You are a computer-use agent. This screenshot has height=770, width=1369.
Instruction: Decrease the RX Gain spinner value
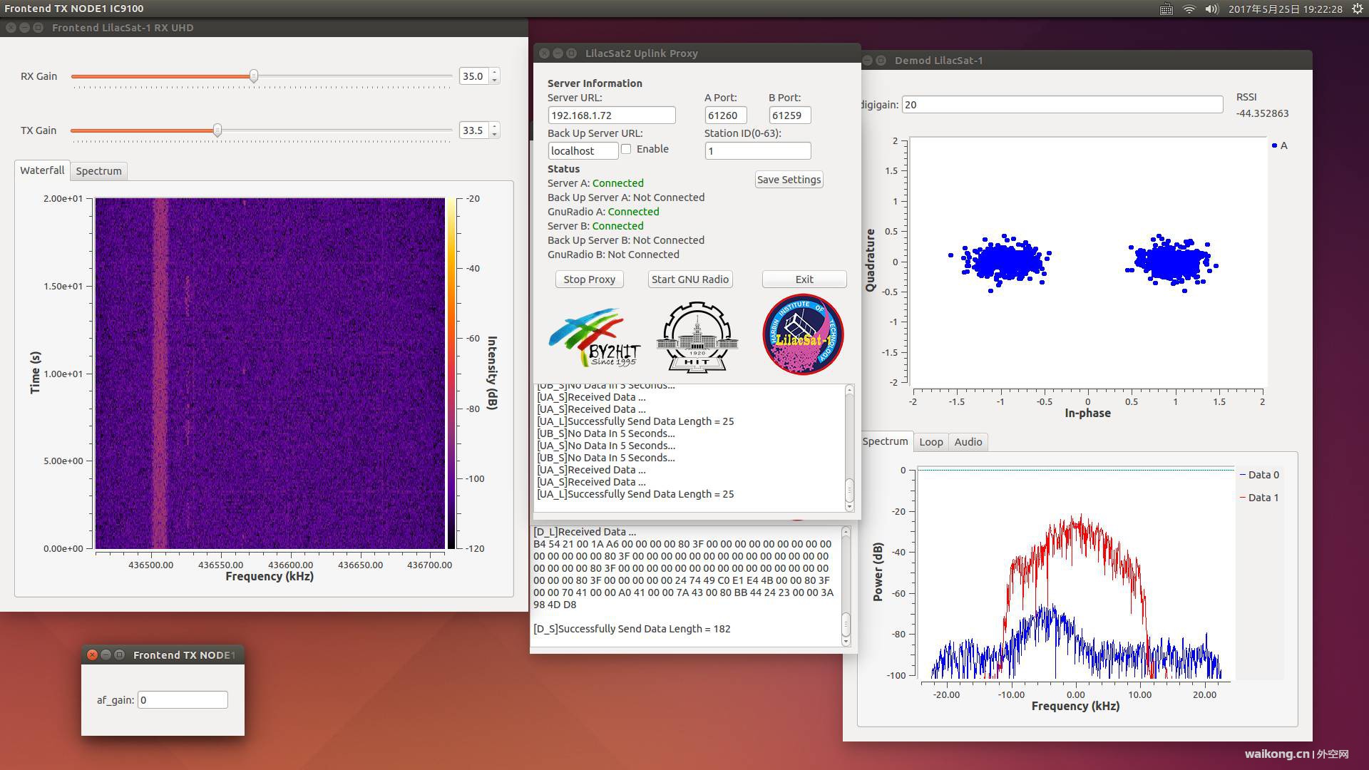click(x=494, y=80)
